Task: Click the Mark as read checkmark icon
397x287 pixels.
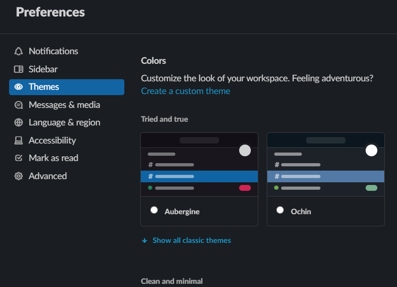Action: 19,158
